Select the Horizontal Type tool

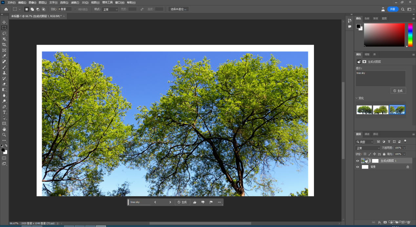[x=4, y=113]
